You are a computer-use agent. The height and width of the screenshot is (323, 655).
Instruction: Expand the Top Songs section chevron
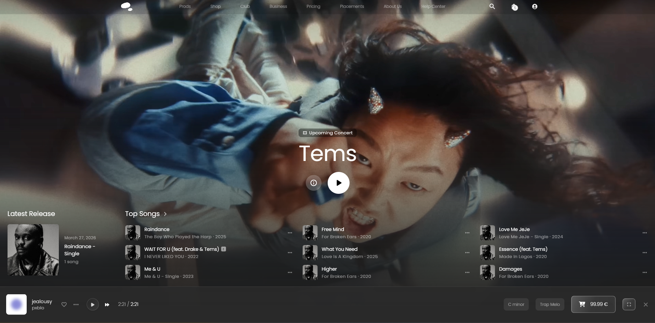click(x=165, y=214)
